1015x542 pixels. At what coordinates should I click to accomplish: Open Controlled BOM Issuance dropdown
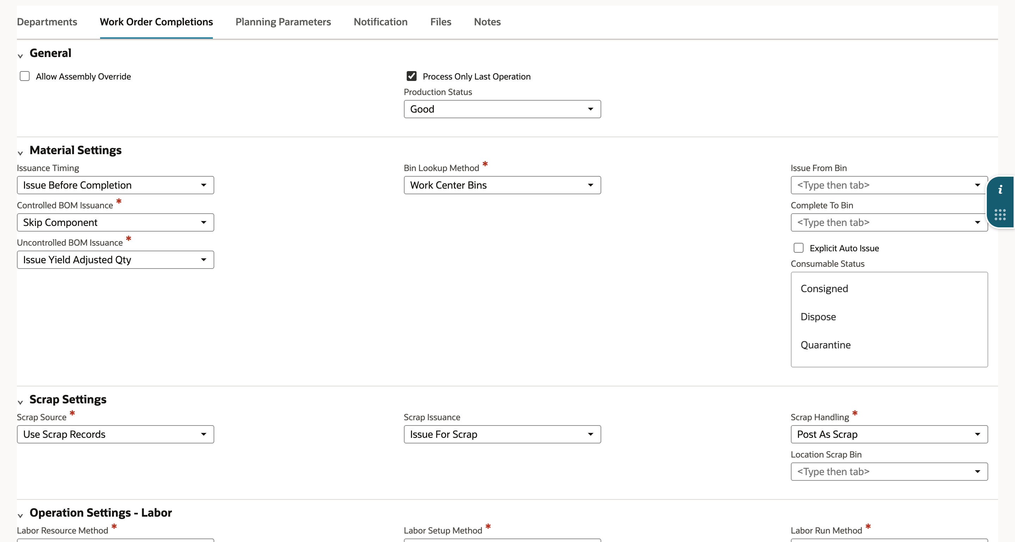pos(116,222)
